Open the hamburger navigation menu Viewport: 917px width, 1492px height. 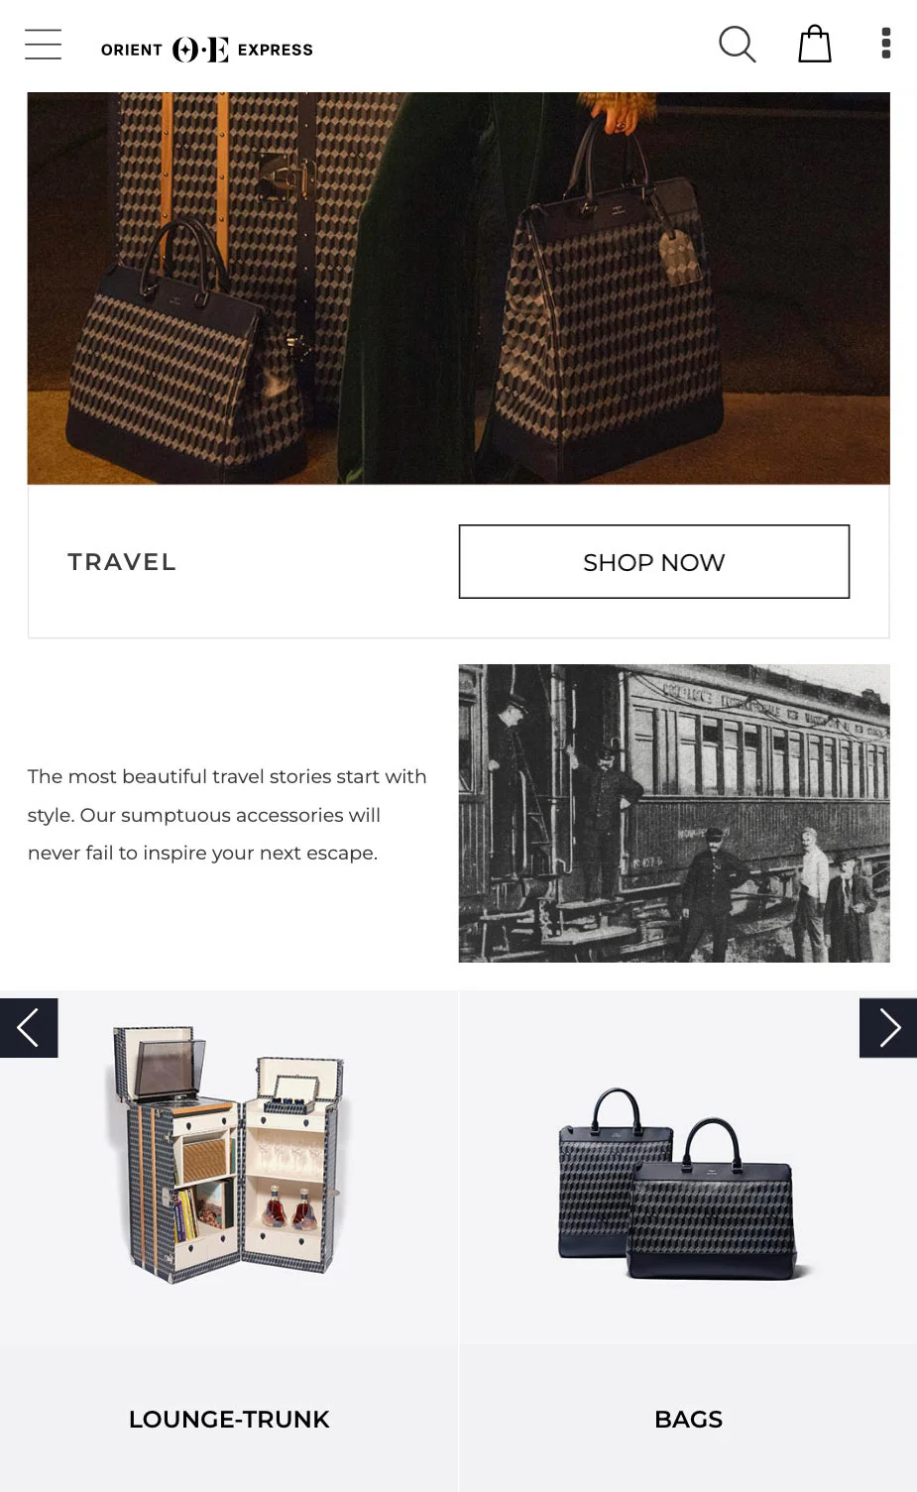point(43,45)
